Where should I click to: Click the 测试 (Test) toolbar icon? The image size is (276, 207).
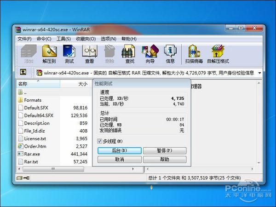[x=69, y=54]
